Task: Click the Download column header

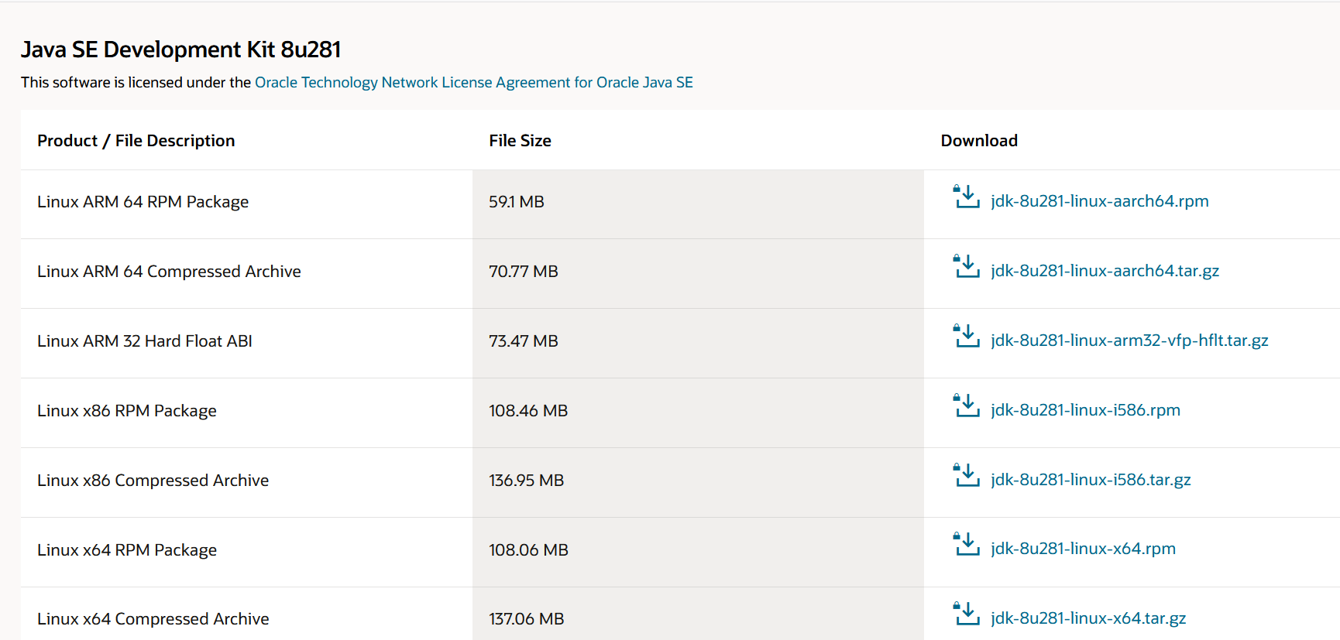Action: pos(979,141)
